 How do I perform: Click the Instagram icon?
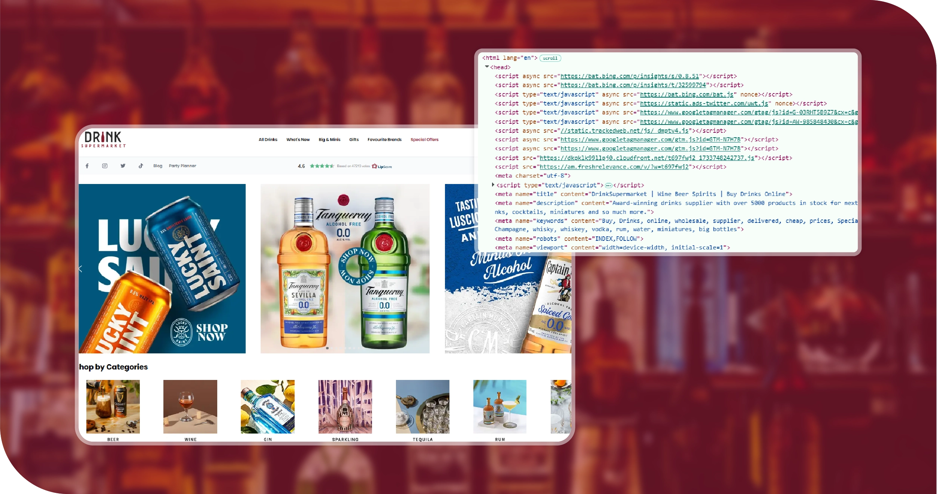pyautogui.click(x=105, y=166)
